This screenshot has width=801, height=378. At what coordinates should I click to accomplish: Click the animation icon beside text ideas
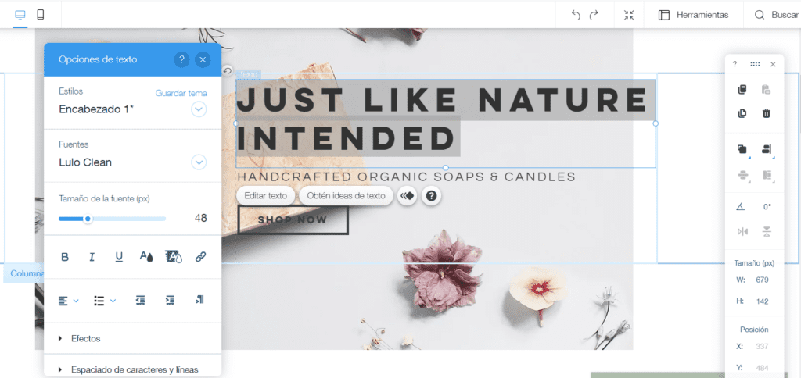click(x=407, y=196)
